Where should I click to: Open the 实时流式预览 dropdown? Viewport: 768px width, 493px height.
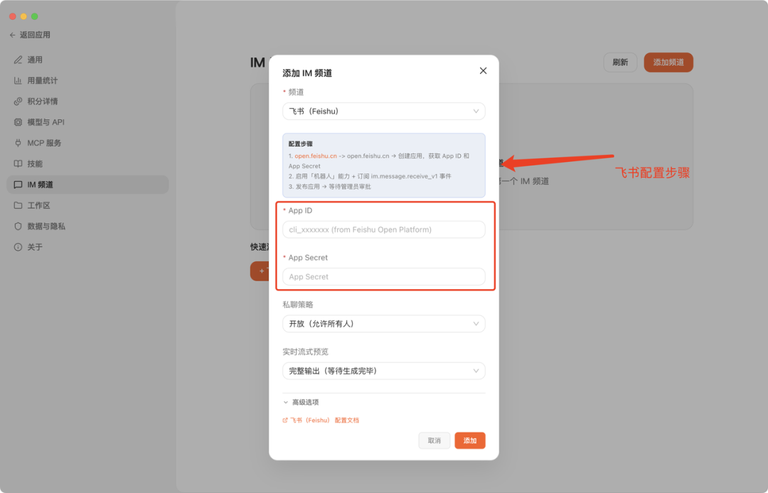click(383, 371)
